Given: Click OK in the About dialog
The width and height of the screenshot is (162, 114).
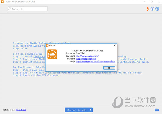Looking at the screenshot, I should click(x=109, y=68).
